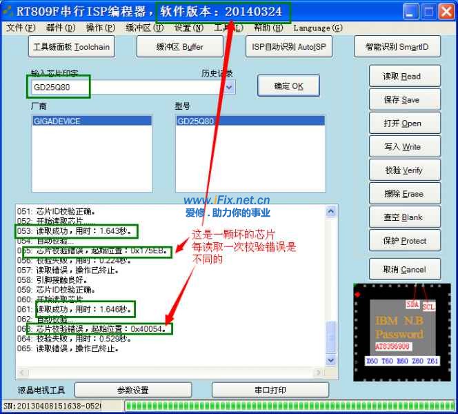The width and height of the screenshot is (458, 414).
Task: Click the Read button
Action: pyautogui.click(x=402, y=77)
